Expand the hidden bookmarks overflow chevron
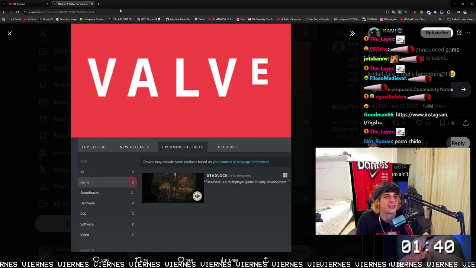Image resolution: width=476 pixels, height=268 pixels. [x=440, y=19]
